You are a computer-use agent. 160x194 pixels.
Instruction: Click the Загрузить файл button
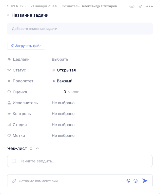pos(26,46)
